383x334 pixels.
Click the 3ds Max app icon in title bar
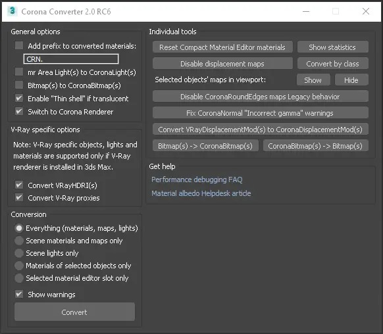point(13,11)
